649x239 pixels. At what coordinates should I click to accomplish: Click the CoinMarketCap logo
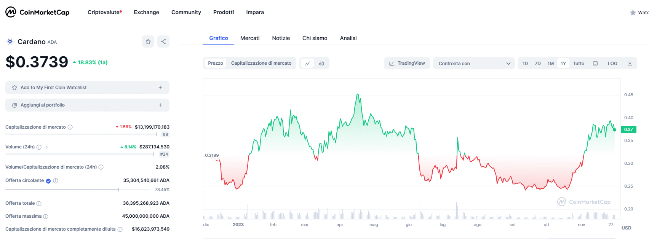point(37,12)
